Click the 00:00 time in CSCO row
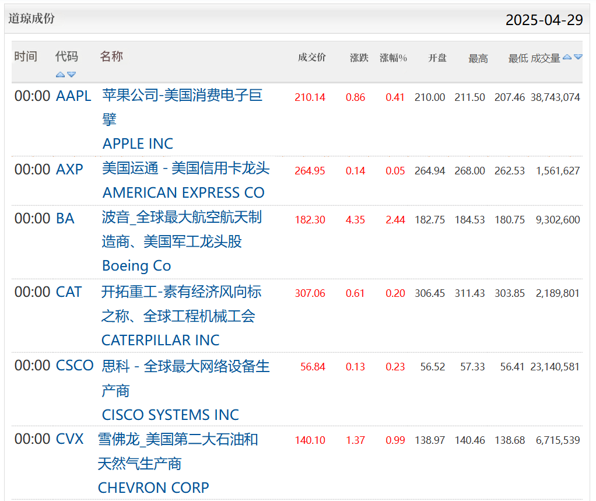This screenshot has width=596, height=501. point(32,366)
